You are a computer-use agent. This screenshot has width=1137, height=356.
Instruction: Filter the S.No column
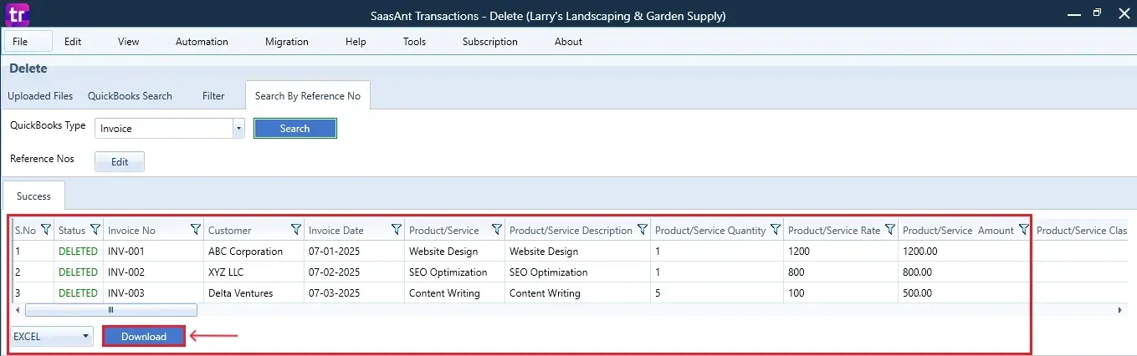(46, 230)
